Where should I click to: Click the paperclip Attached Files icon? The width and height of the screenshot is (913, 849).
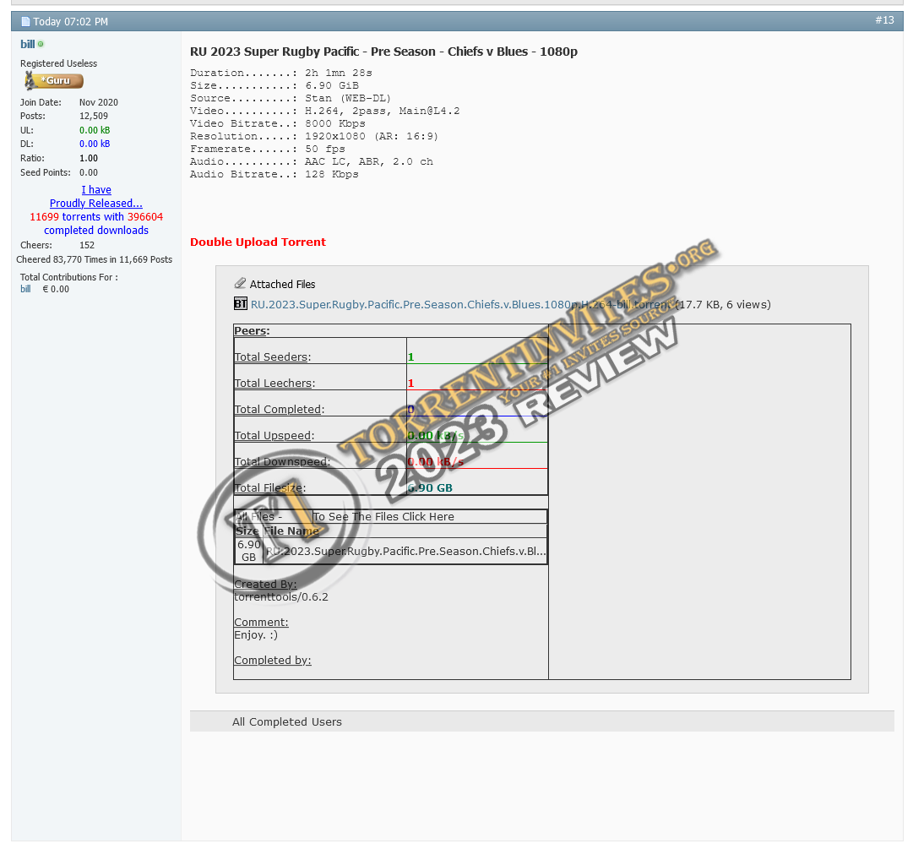(241, 284)
